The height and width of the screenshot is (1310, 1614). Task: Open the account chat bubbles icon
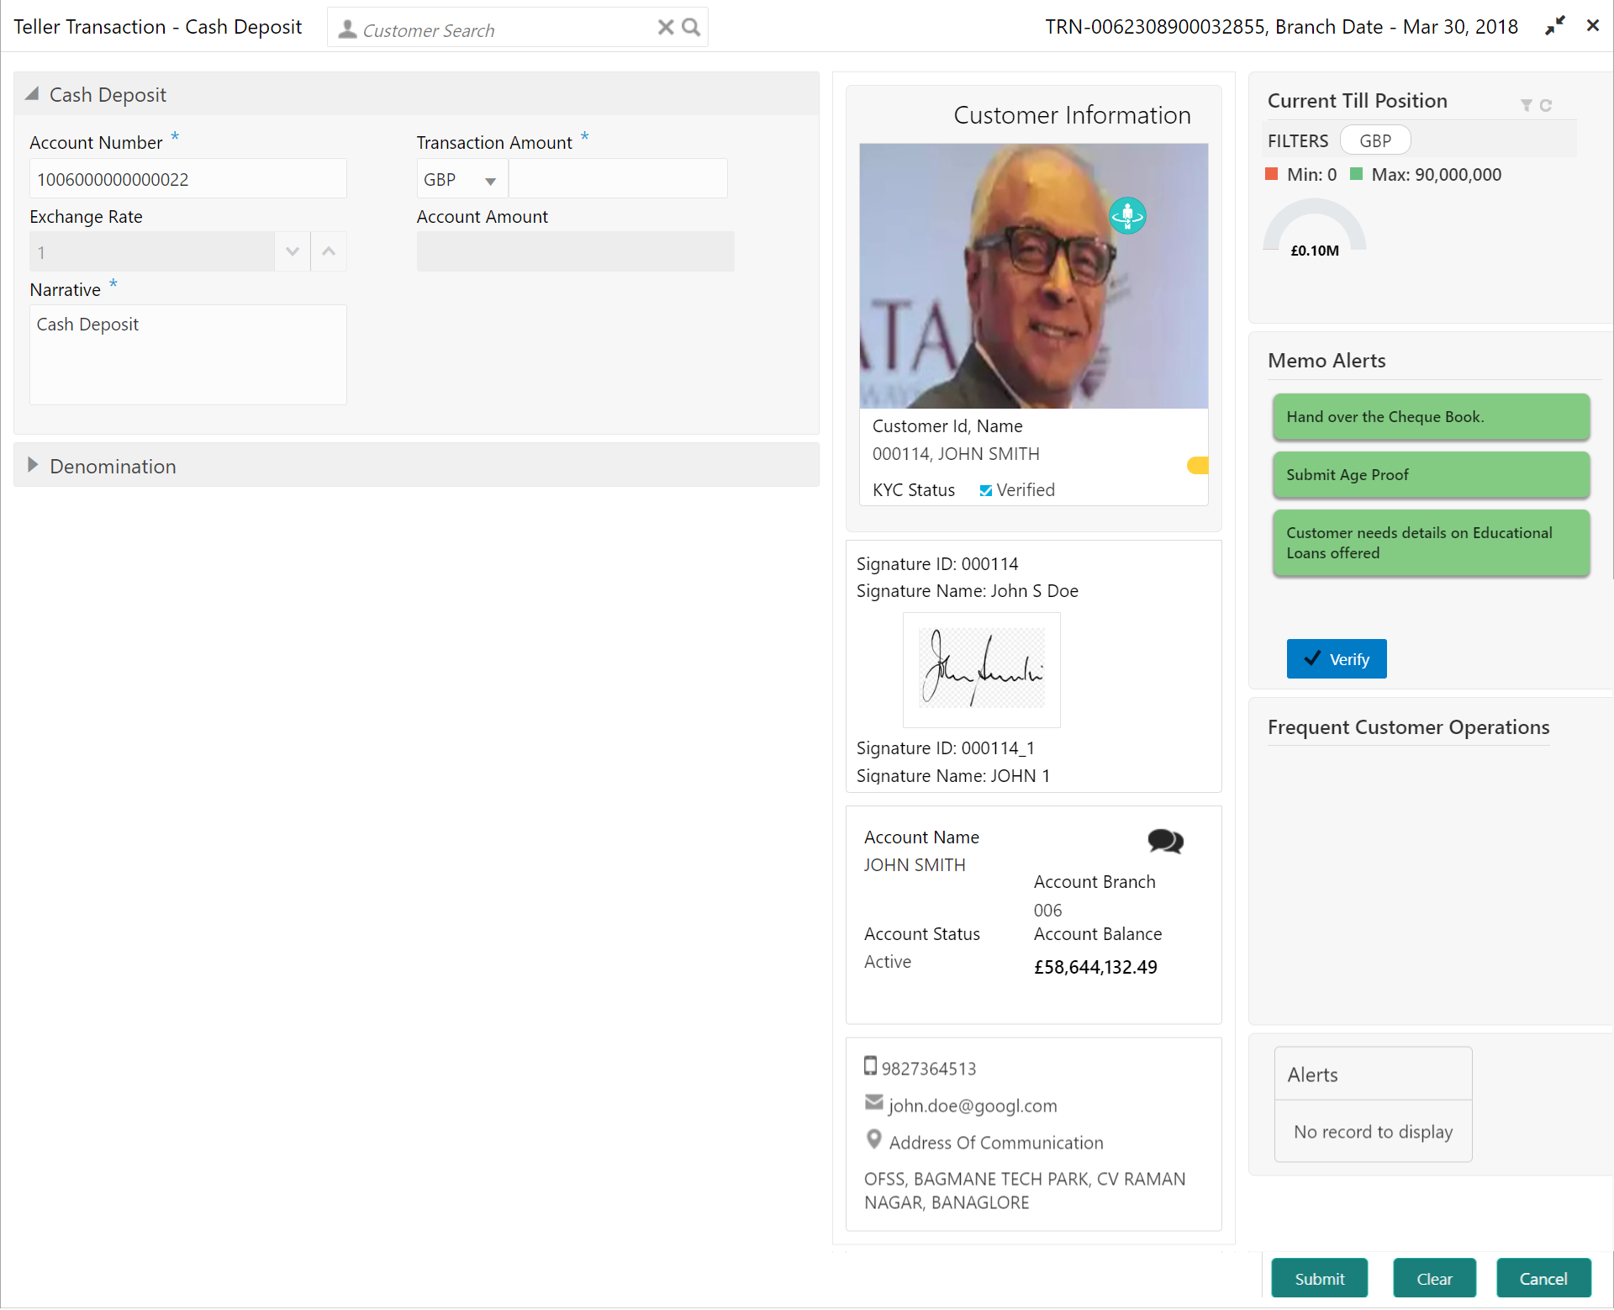[1165, 841]
